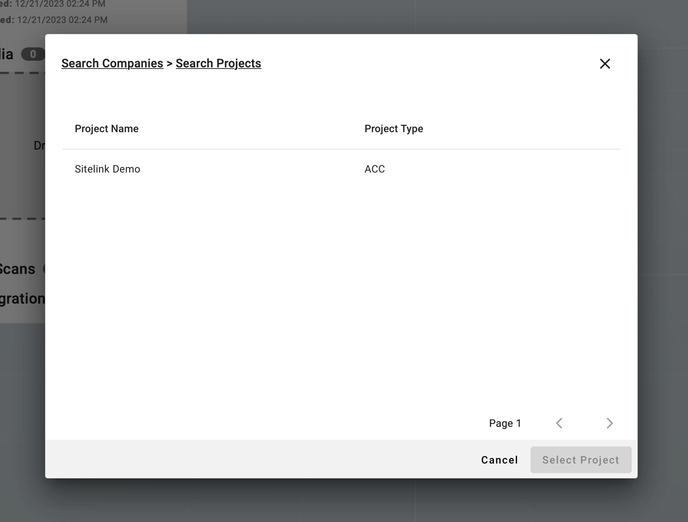
Task: Click the previous page chevron arrow
Action: tap(559, 423)
